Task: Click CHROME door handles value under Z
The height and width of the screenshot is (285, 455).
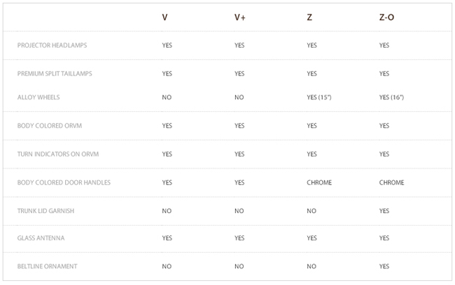Action: 319,182
